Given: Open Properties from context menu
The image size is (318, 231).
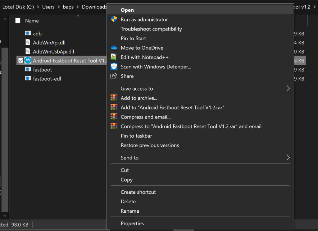Looking at the screenshot, I should pos(200,223).
